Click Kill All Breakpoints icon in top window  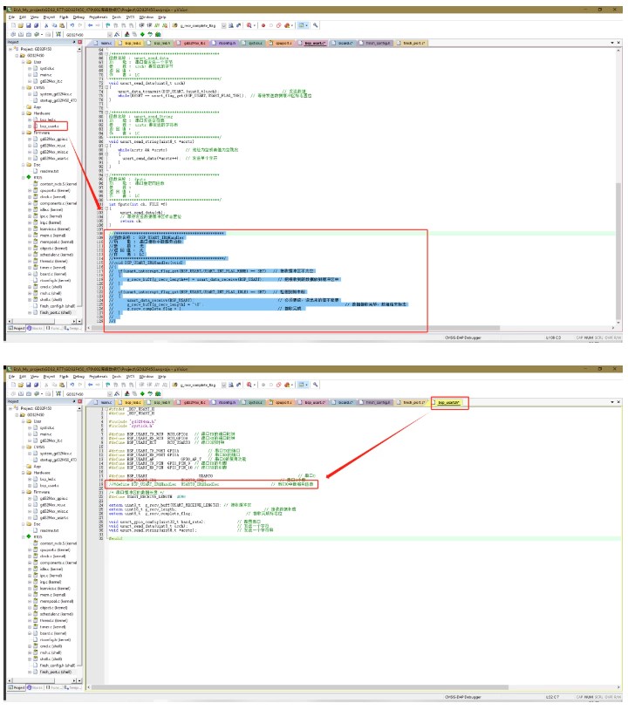[286, 26]
